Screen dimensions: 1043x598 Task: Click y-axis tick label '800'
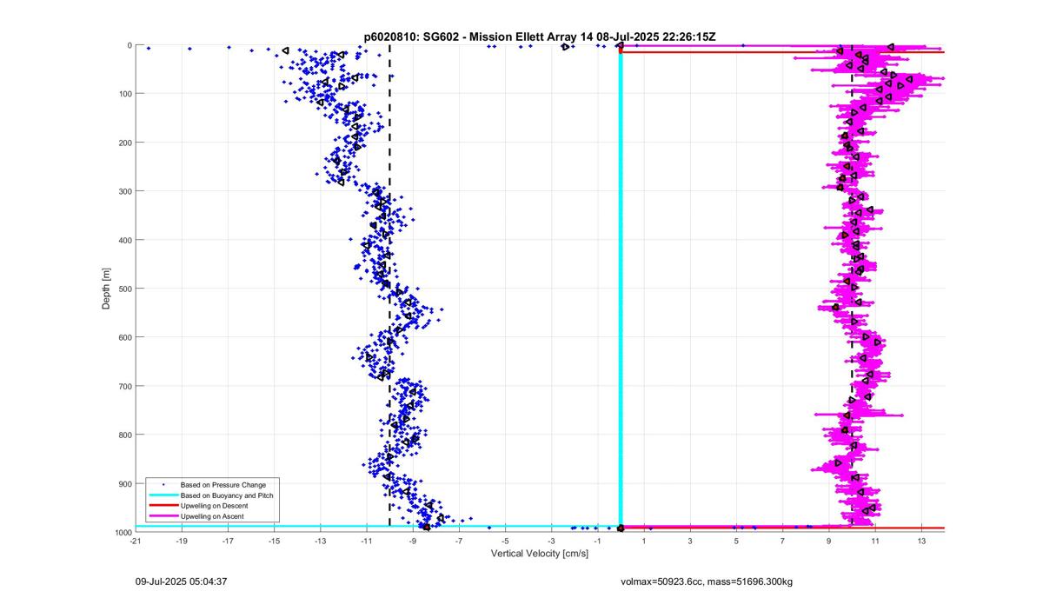point(124,435)
